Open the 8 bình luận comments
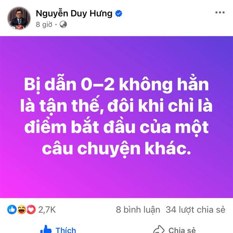Viewport: 233px width, 233px height. [x=138, y=210]
